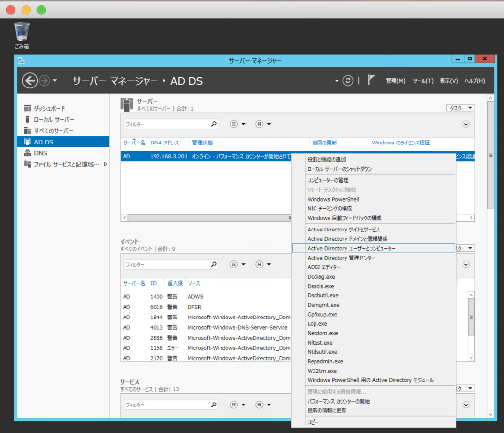Collapse servers filter with chevron button
This screenshot has height=433, width=504.
click(466, 124)
